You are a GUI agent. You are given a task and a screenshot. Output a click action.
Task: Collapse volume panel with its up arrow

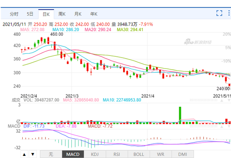pos(222,100)
